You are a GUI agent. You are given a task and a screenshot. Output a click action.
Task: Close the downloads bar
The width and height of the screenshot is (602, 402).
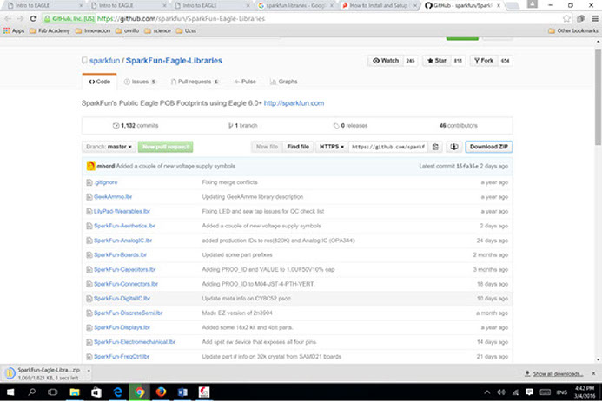coord(593,373)
